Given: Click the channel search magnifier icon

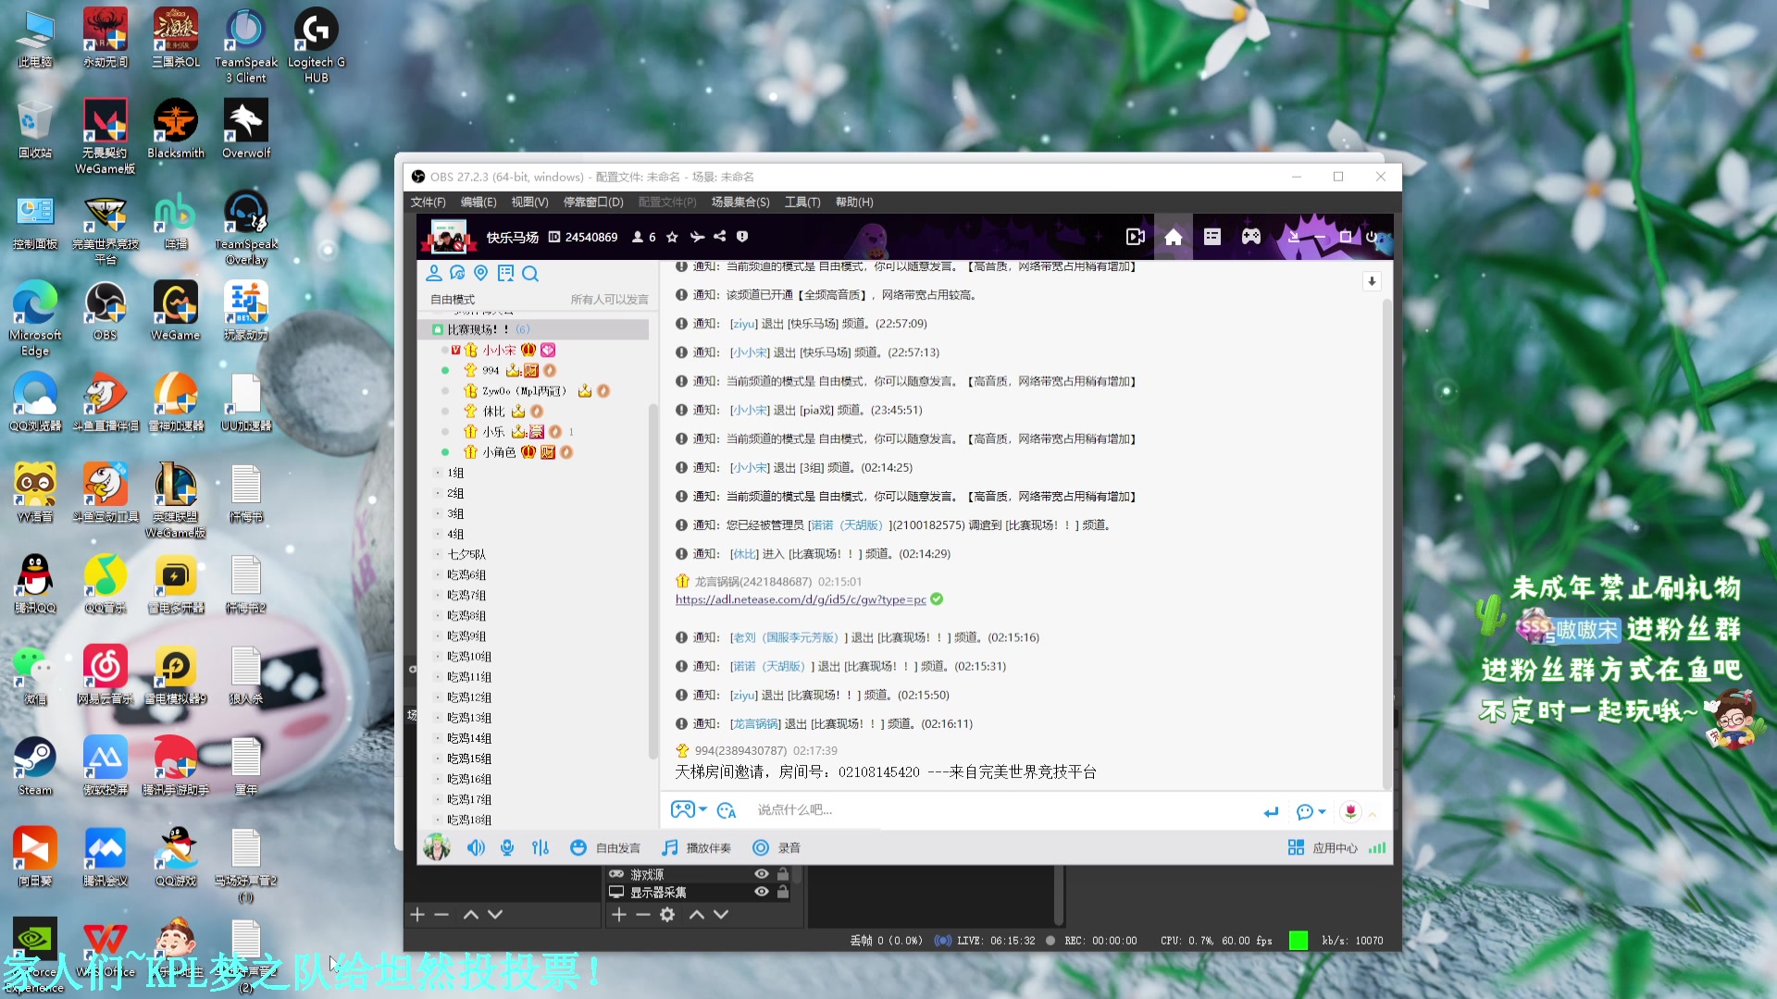Looking at the screenshot, I should tap(529, 273).
